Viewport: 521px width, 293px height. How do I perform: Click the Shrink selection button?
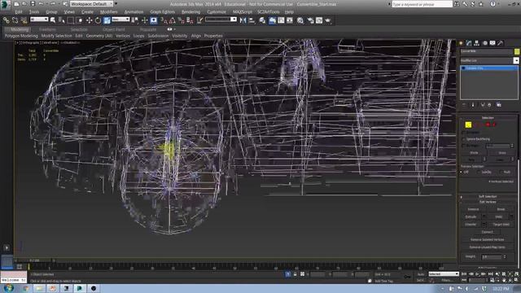click(x=474, y=153)
